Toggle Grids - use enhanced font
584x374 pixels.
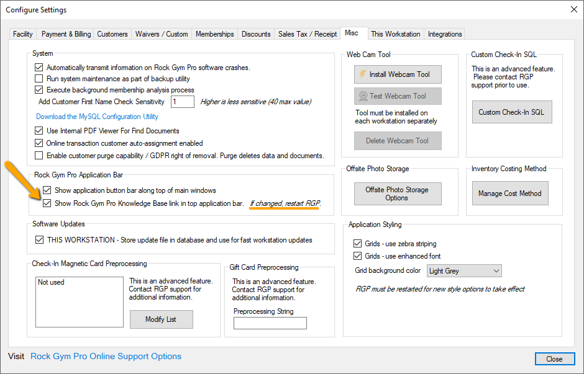pos(358,256)
